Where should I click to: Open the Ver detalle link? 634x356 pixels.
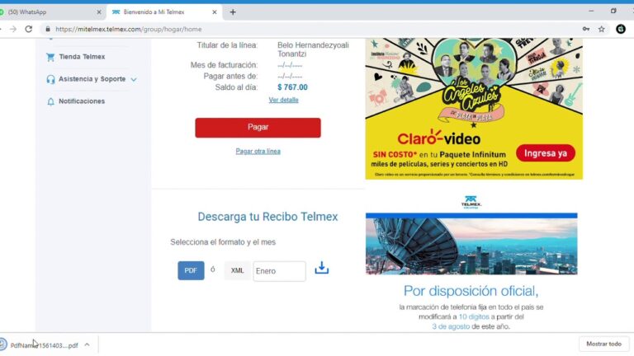(283, 100)
